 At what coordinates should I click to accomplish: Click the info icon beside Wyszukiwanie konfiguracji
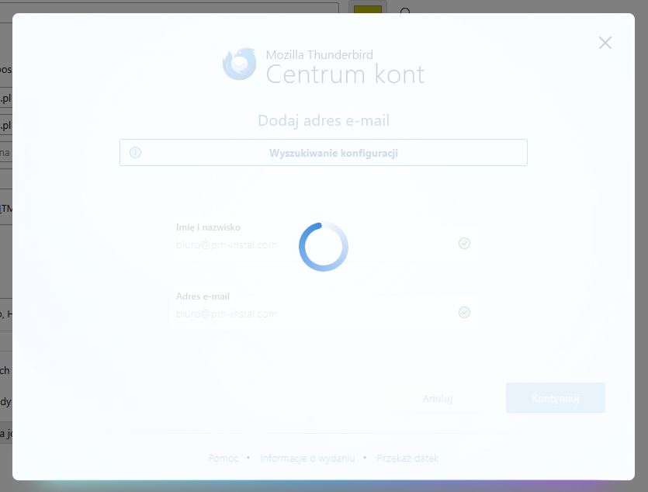135,152
